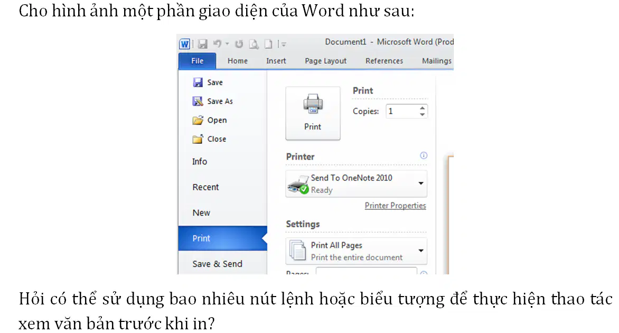This screenshot has height=333, width=619.
Task: Click the Print All Pages stacked-pages icon
Action: (297, 251)
